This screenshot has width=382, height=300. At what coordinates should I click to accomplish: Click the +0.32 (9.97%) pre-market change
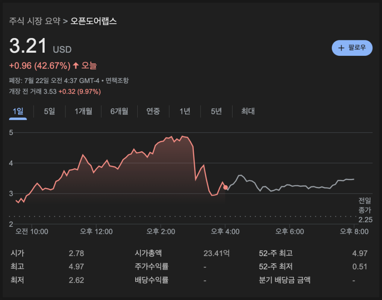click(x=79, y=92)
